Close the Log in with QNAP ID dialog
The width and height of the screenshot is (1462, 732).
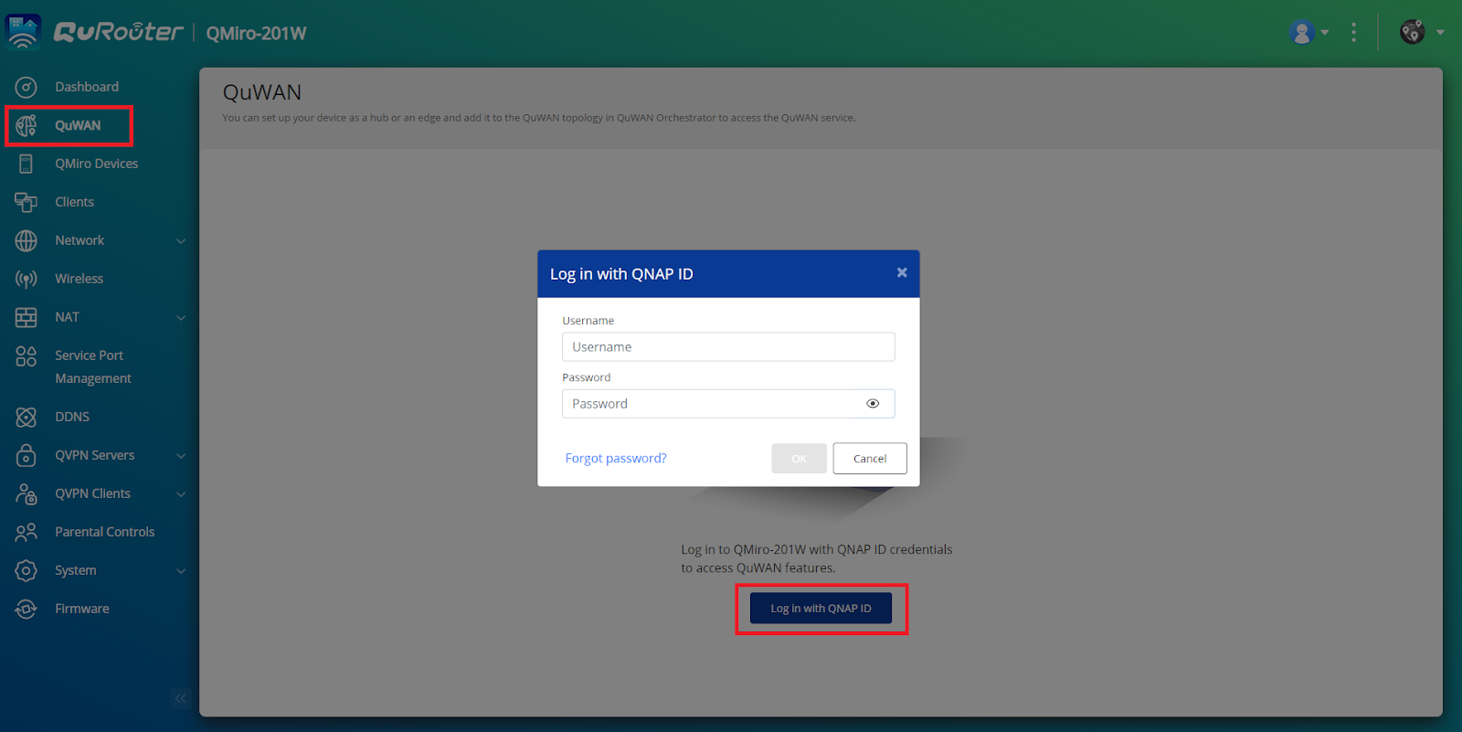point(902,272)
